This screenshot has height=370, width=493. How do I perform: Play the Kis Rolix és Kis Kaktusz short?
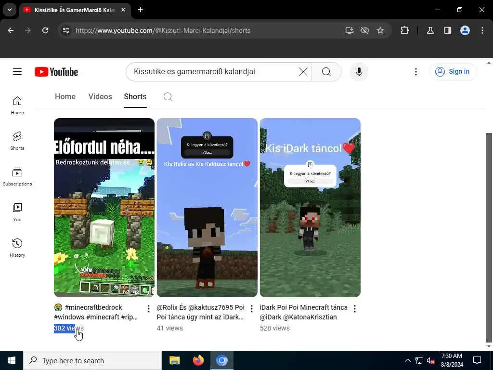[x=207, y=207]
